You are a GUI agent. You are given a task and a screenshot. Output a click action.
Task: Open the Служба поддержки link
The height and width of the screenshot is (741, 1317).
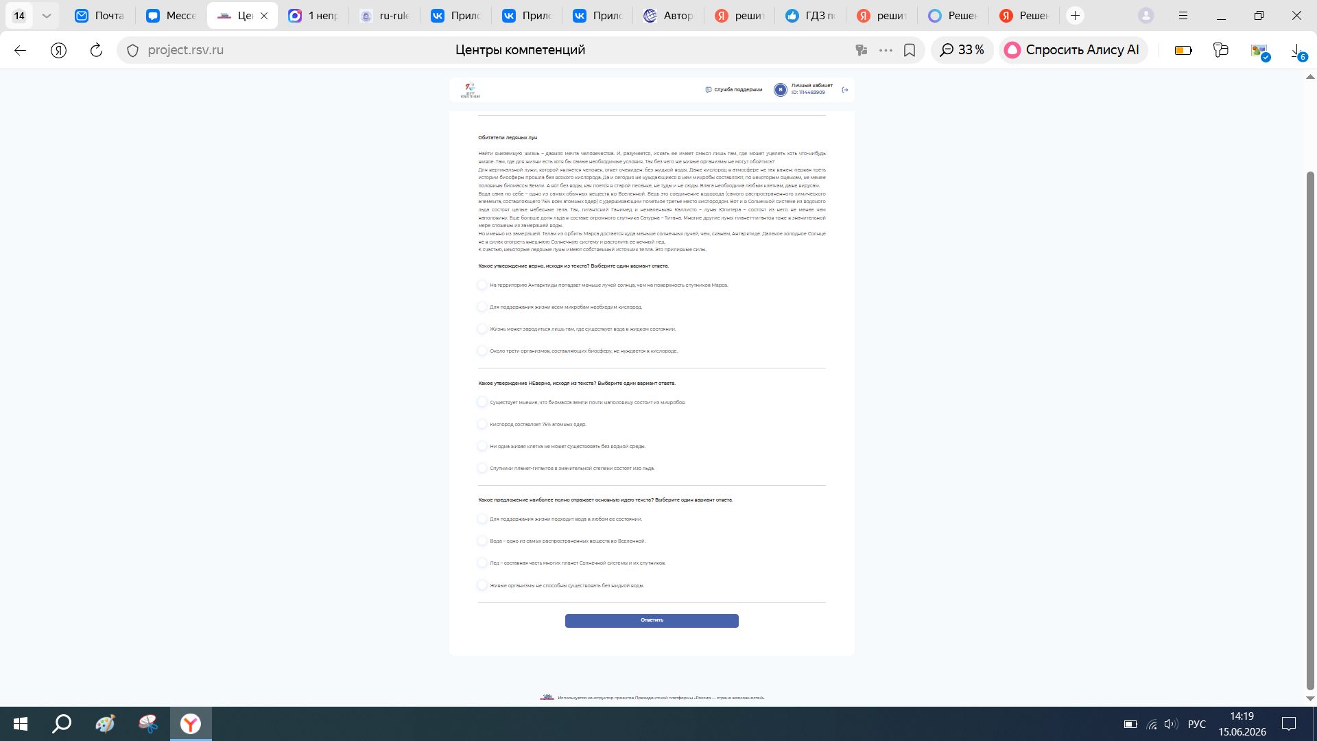(734, 90)
